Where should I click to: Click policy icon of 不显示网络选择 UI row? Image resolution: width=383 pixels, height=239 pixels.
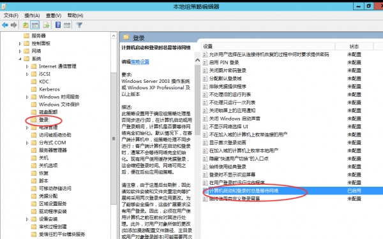[205, 127]
